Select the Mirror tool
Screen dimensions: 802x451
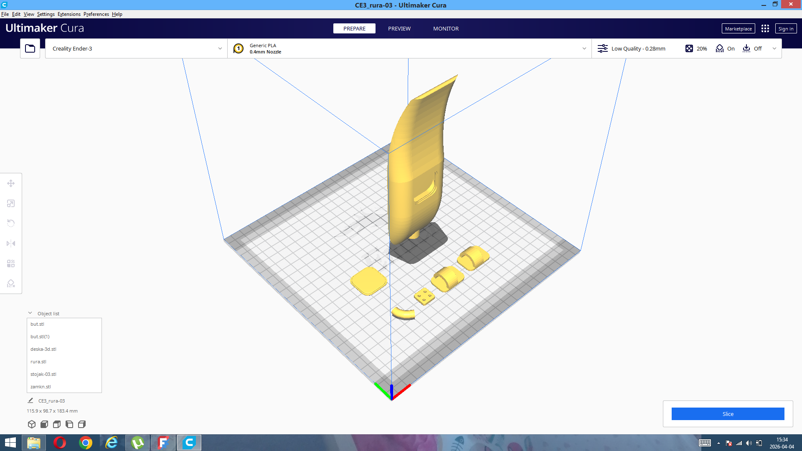click(11, 243)
